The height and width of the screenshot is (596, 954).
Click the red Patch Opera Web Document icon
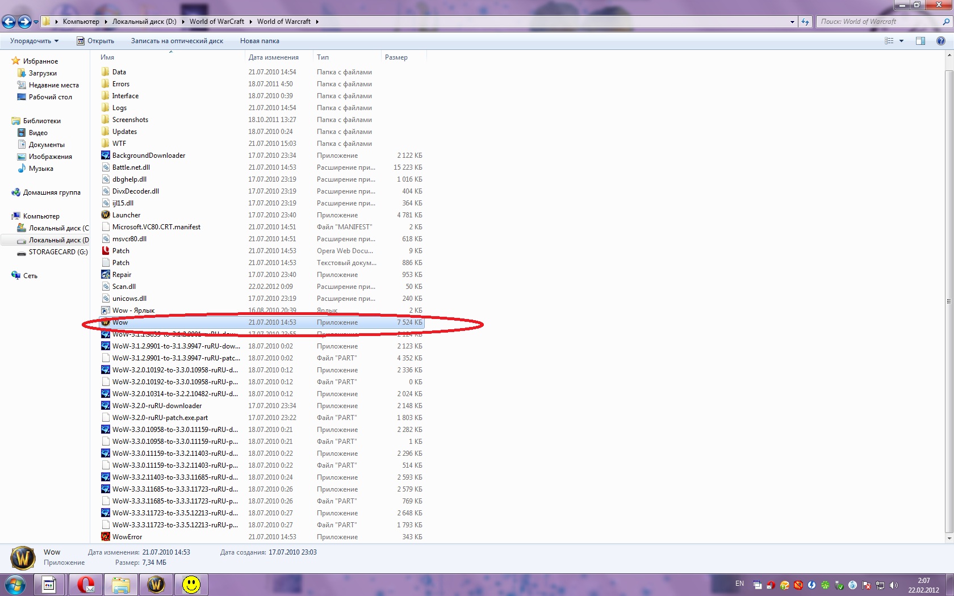[106, 251]
